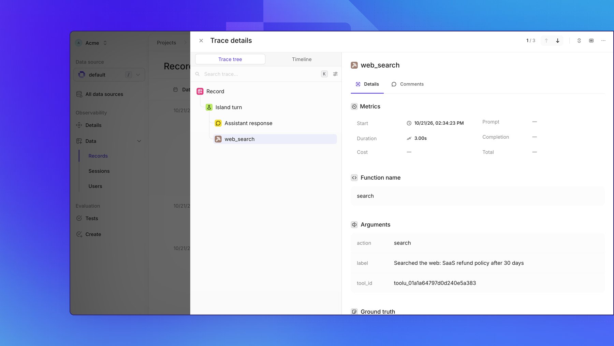Viewport: 614px width, 346px height.
Task: Click the yellow Assistant response chat icon
Action: (218, 123)
